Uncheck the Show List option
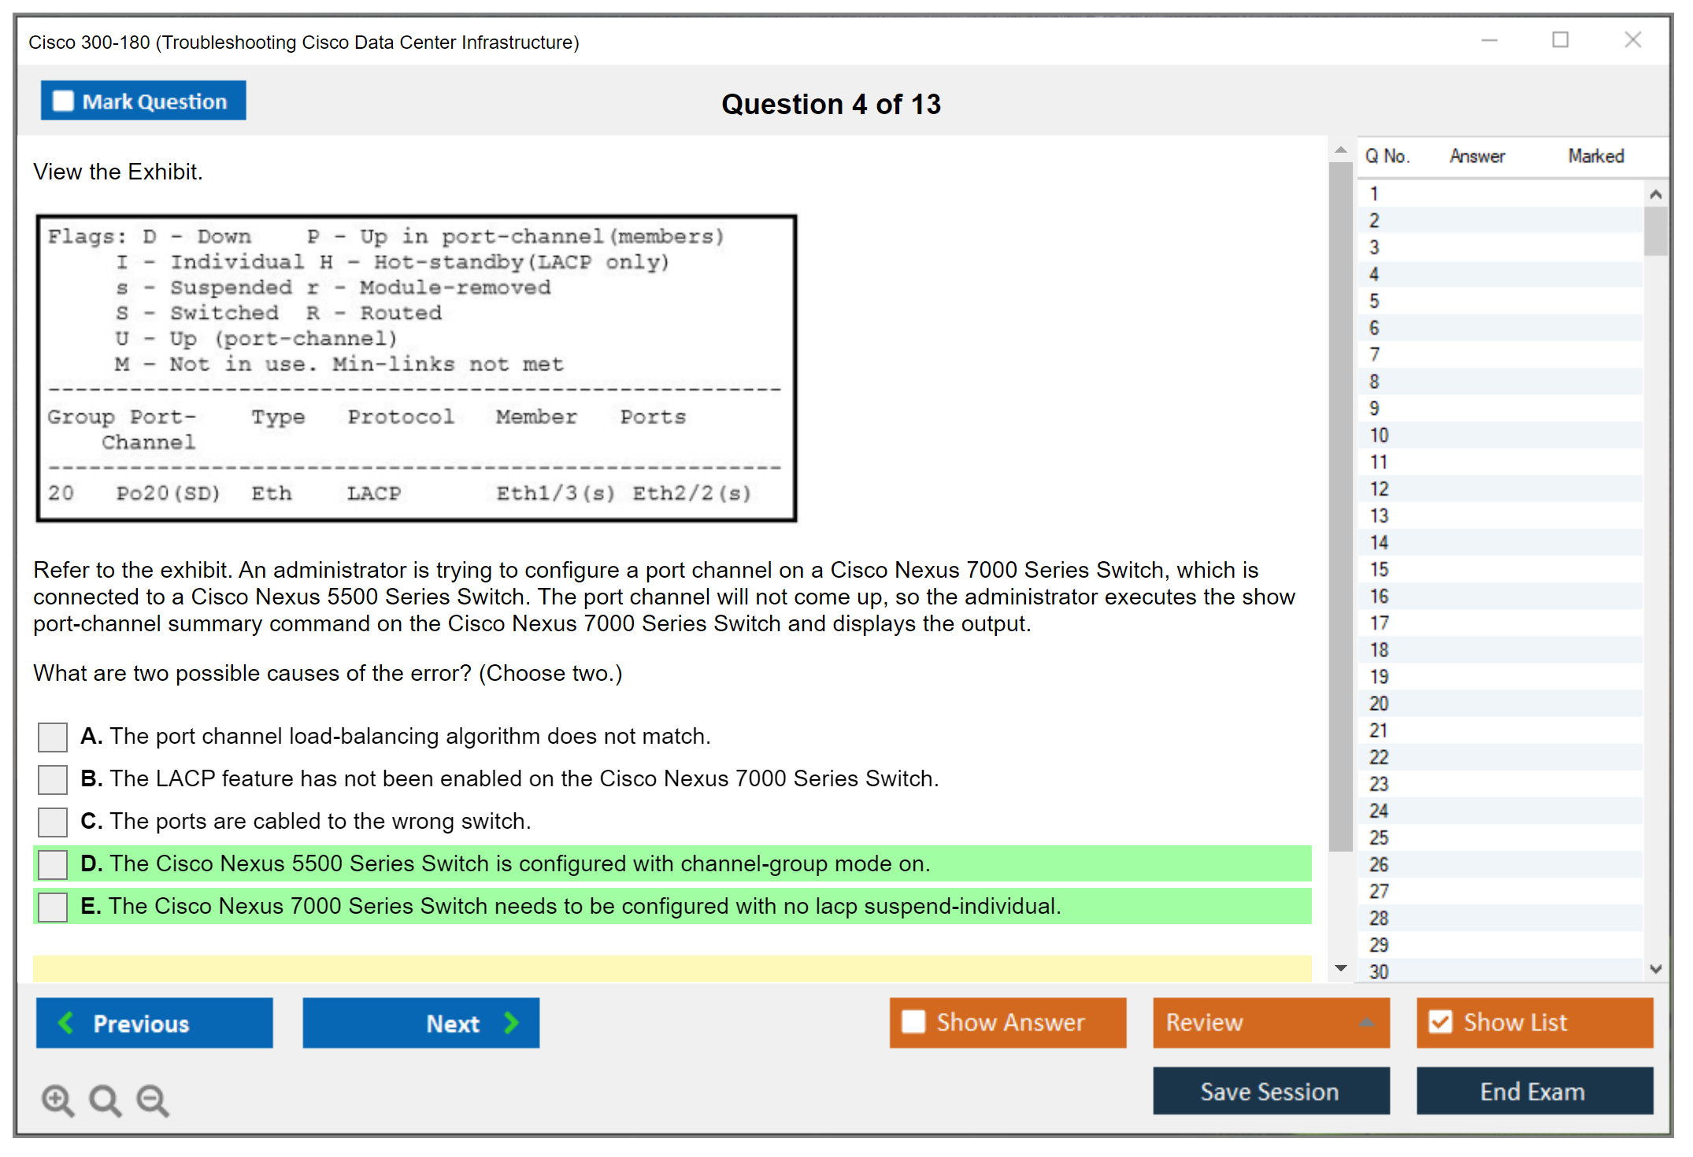This screenshot has height=1157, width=1693. [1440, 1022]
